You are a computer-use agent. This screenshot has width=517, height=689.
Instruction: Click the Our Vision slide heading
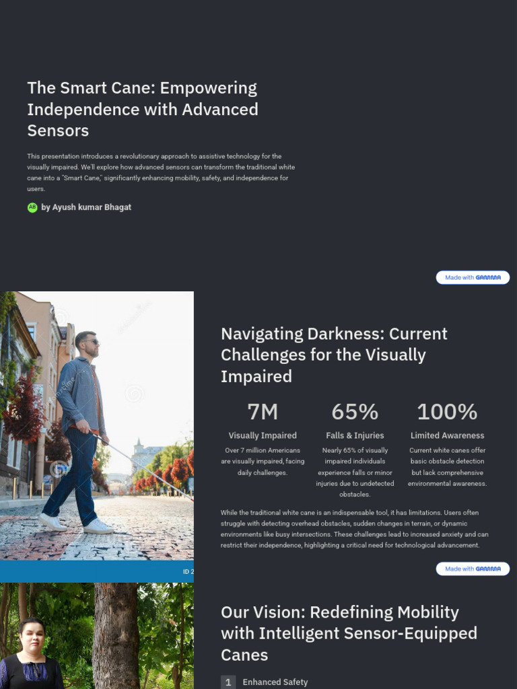click(x=349, y=633)
